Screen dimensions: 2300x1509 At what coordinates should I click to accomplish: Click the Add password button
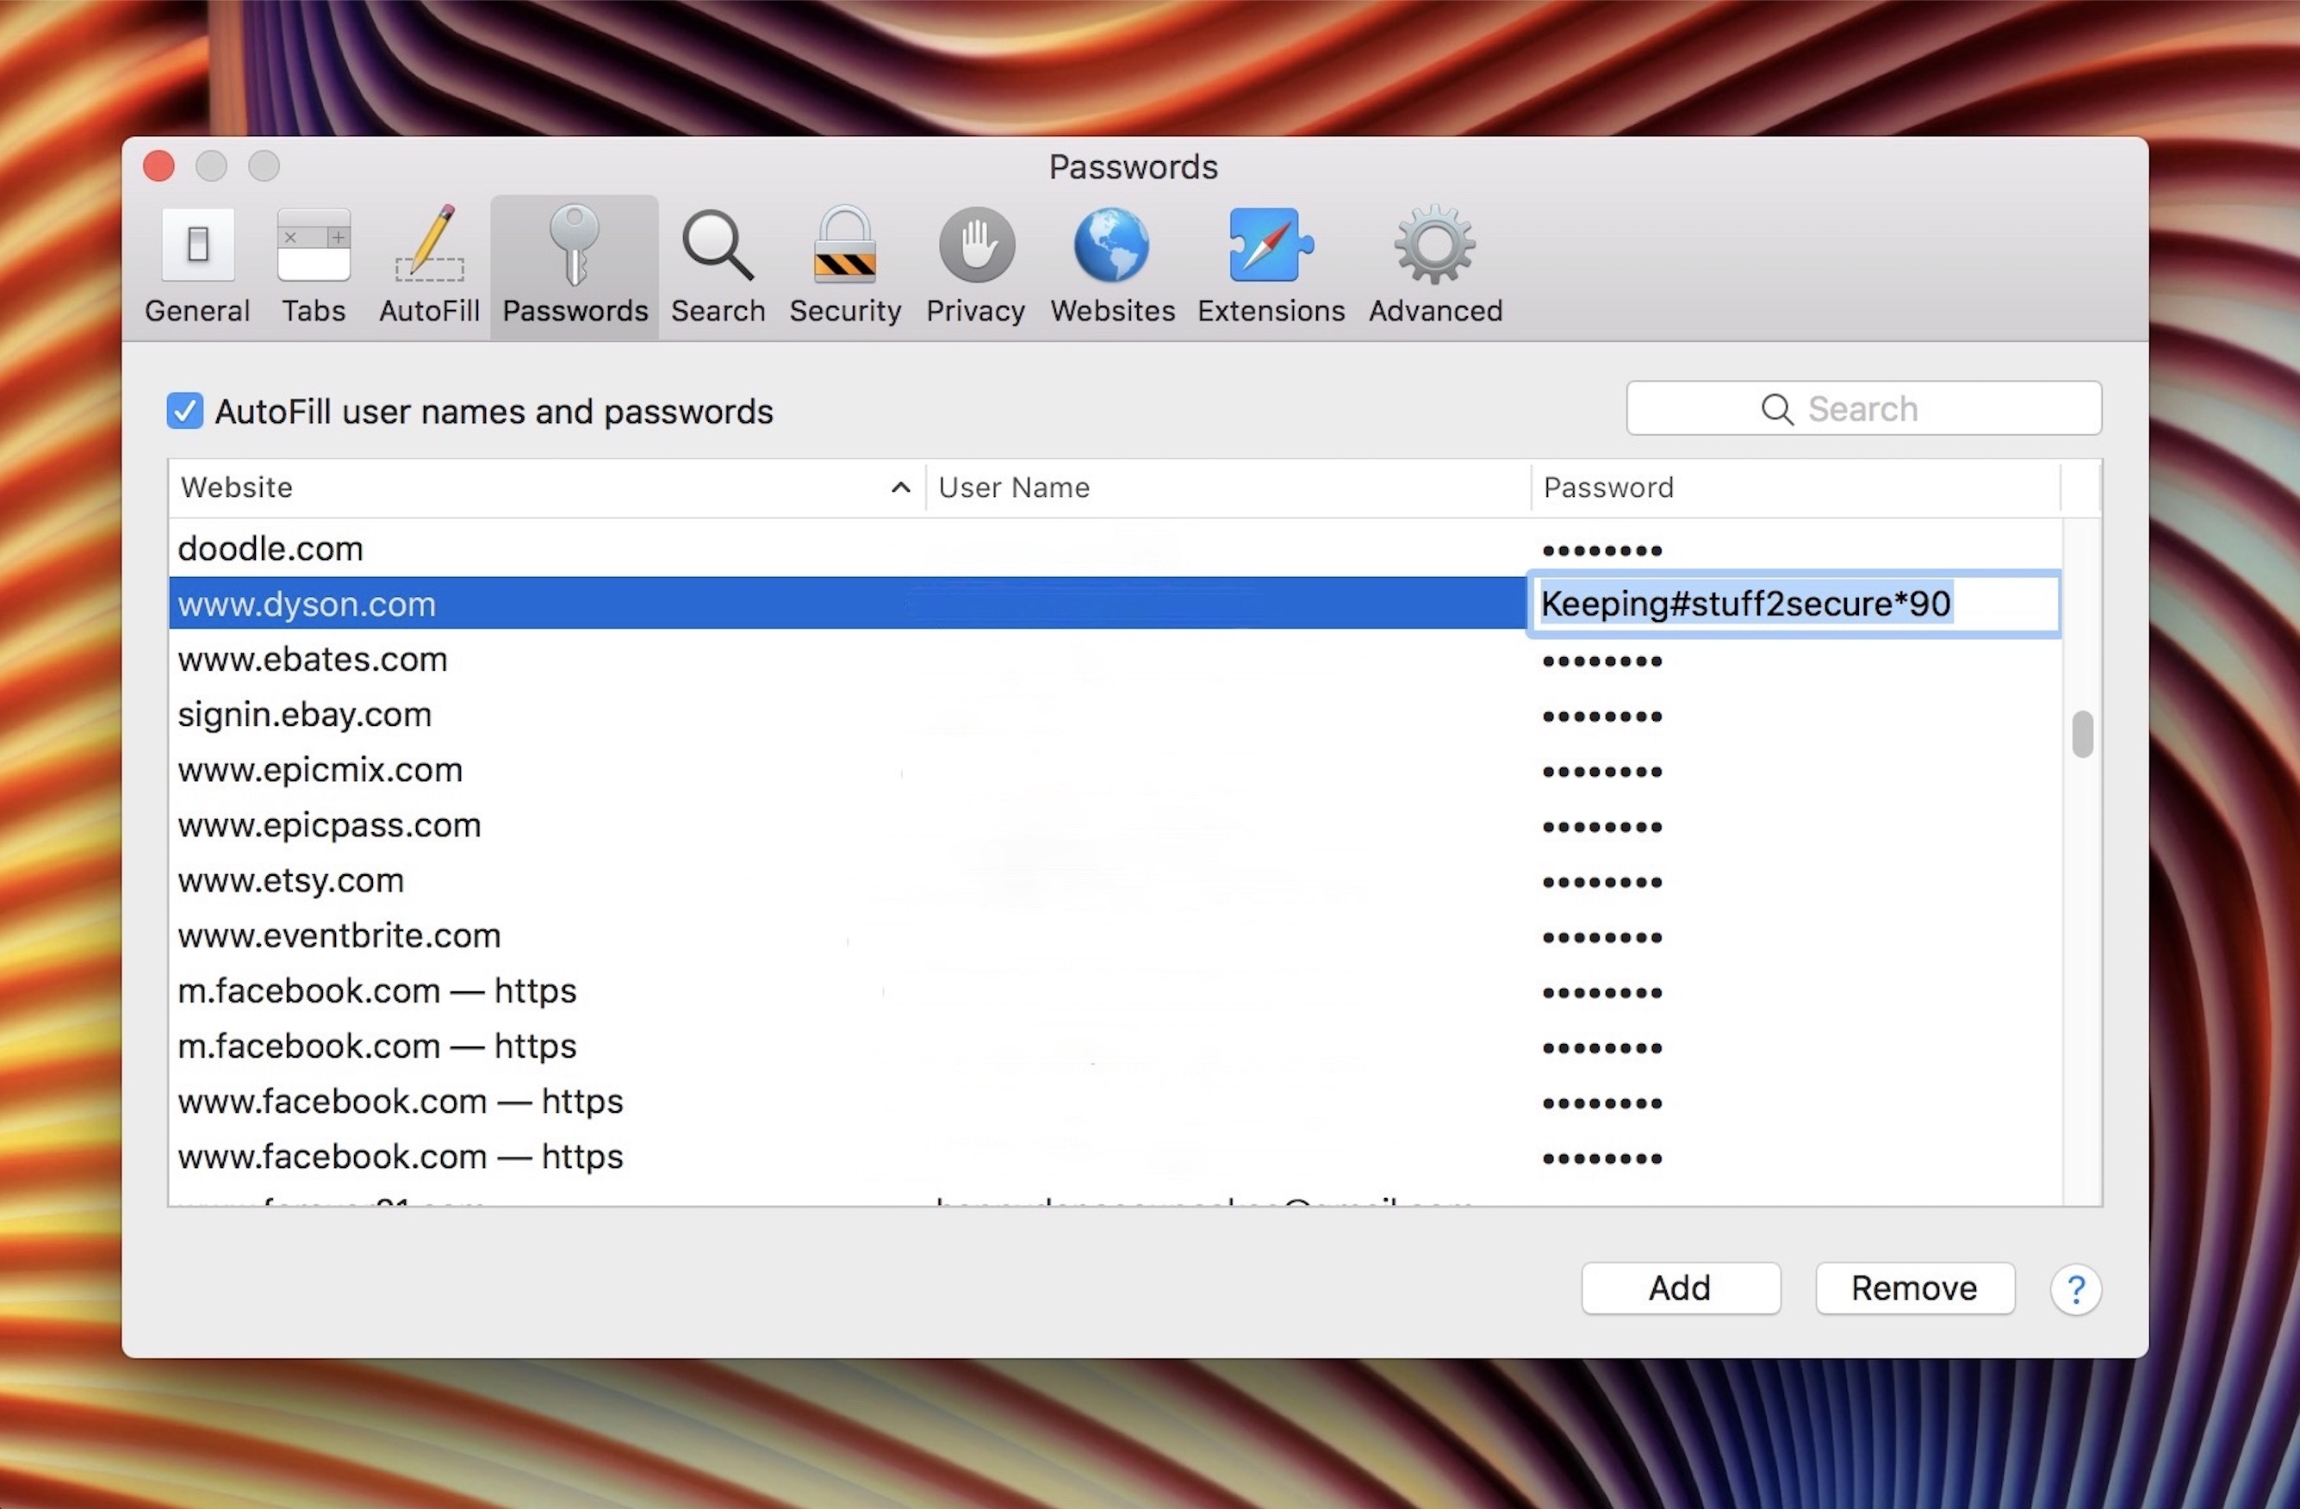point(1681,1287)
